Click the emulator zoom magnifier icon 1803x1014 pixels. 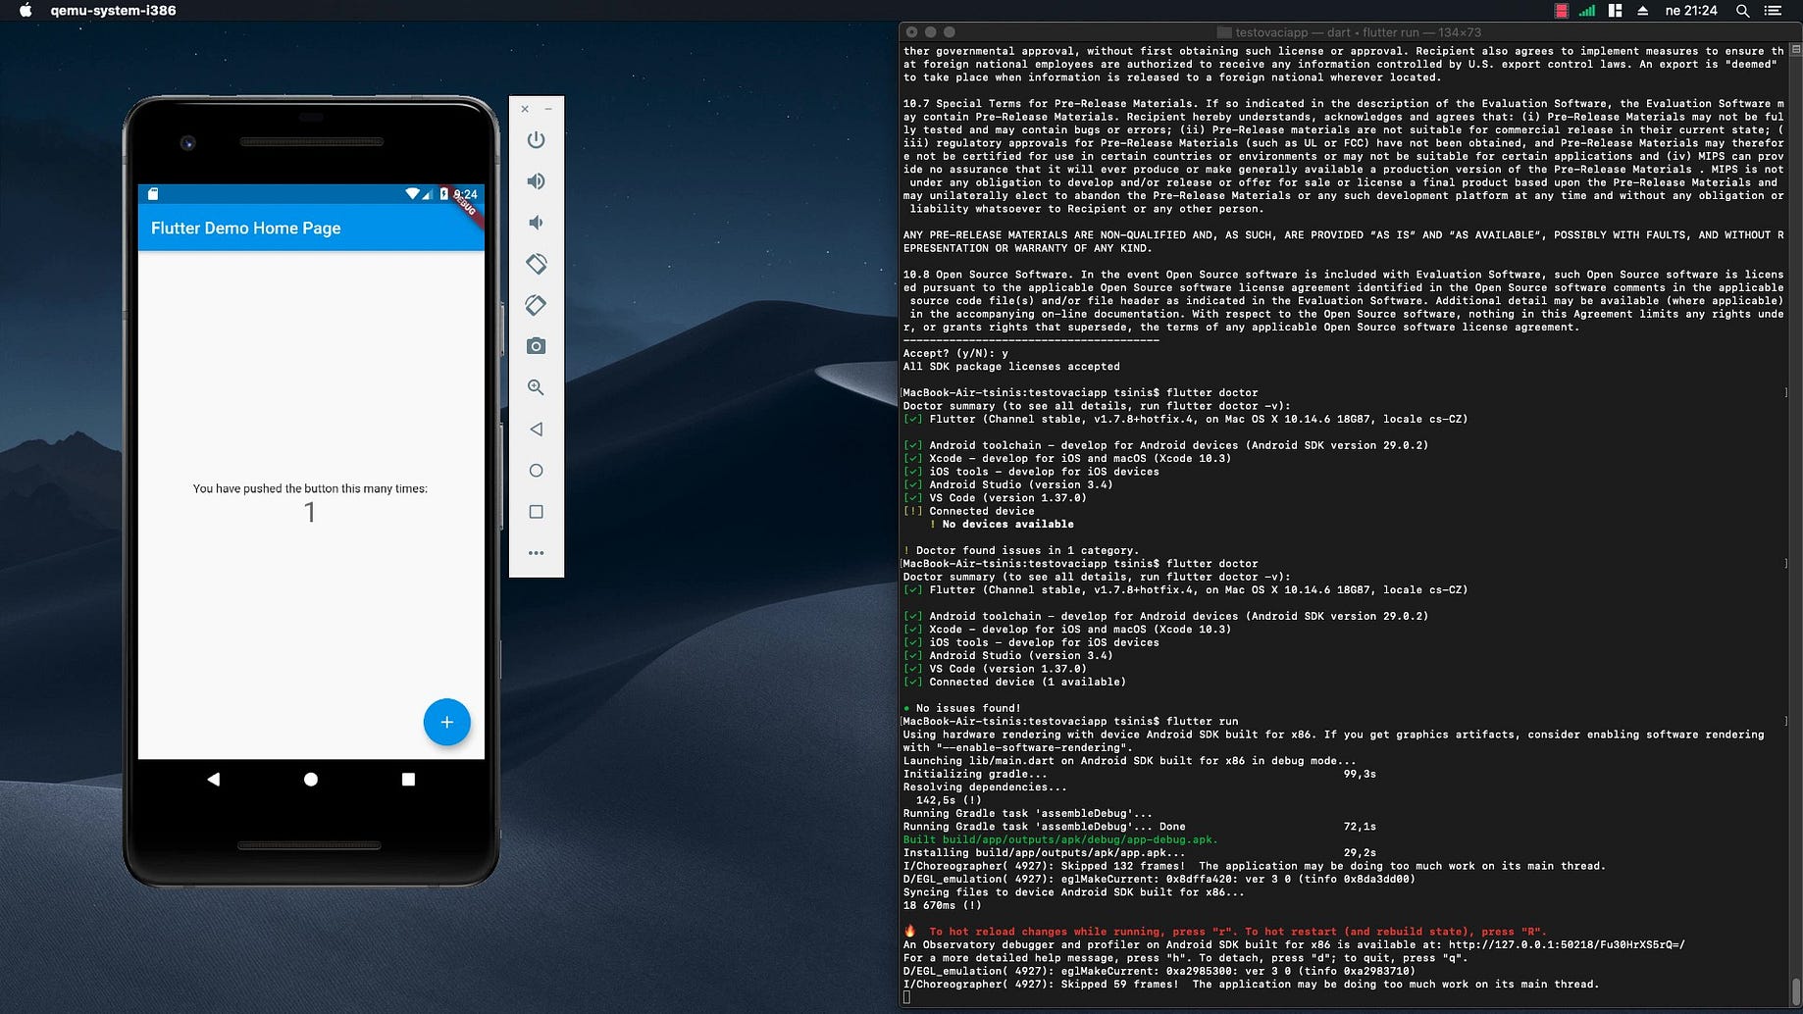[536, 387]
